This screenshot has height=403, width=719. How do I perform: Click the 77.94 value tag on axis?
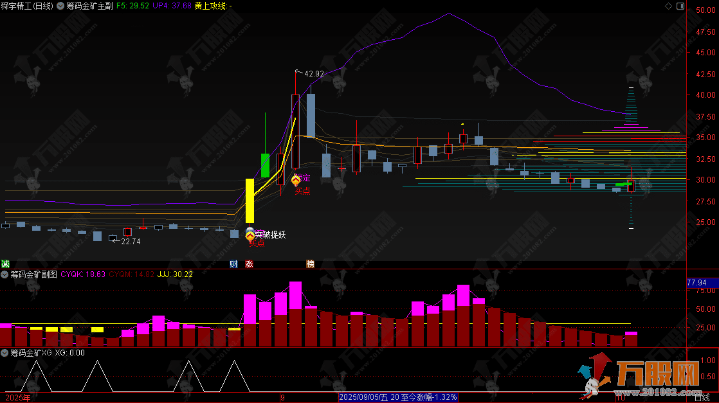click(x=696, y=282)
